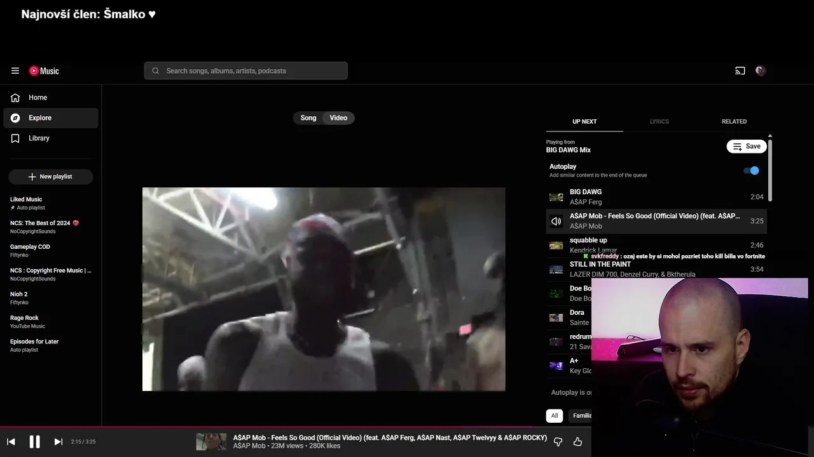The width and height of the screenshot is (814, 457).
Task: Save the queue to playlist
Action: [747, 147]
